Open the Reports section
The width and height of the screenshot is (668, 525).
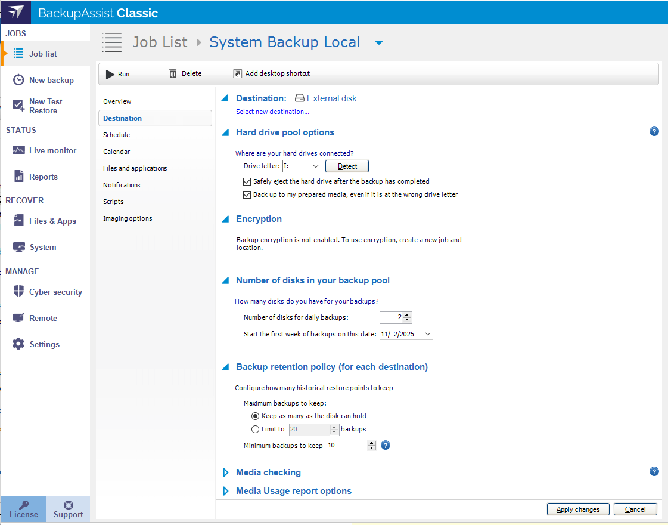43,177
